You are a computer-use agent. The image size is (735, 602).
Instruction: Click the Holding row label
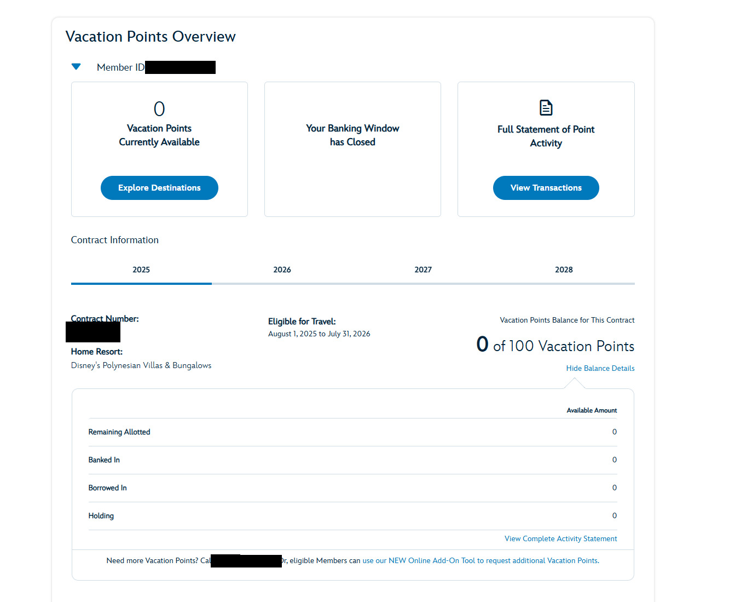point(101,516)
